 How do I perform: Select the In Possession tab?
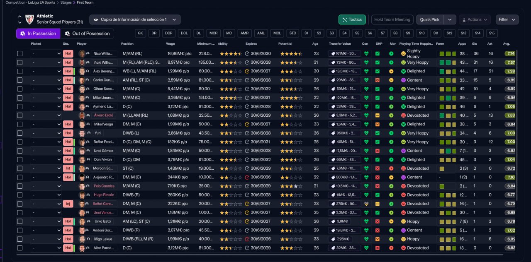(x=38, y=34)
